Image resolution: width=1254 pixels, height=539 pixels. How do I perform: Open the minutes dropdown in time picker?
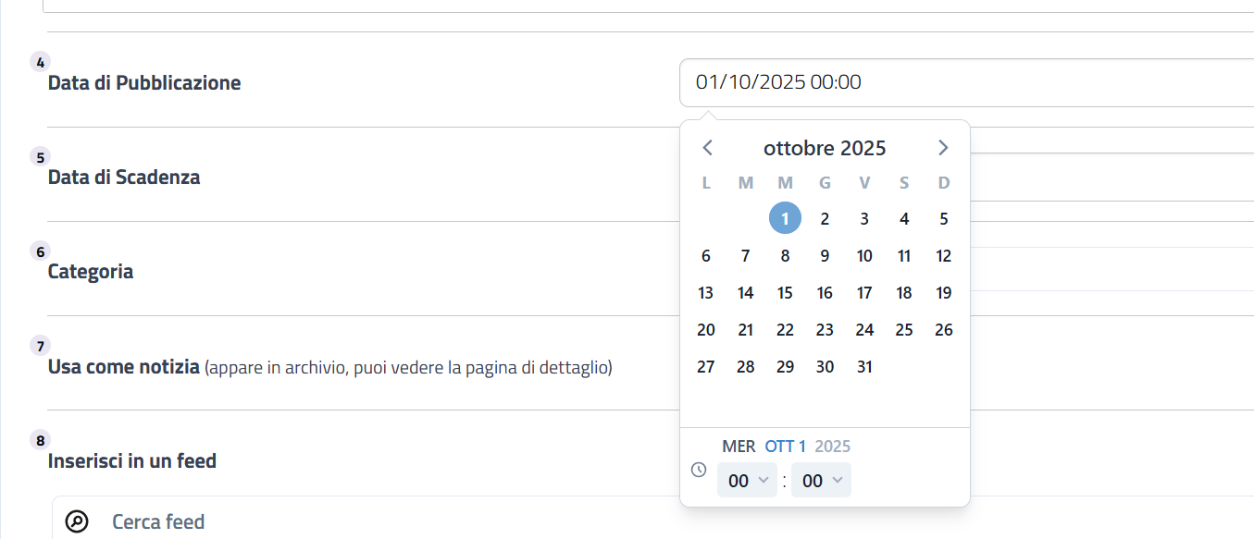[x=822, y=481]
